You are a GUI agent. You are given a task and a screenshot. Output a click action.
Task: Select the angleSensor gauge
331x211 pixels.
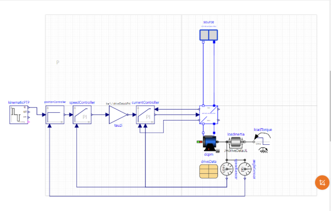(x=245, y=169)
